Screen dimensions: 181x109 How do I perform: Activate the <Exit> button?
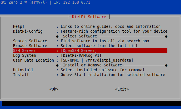pos(122,89)
